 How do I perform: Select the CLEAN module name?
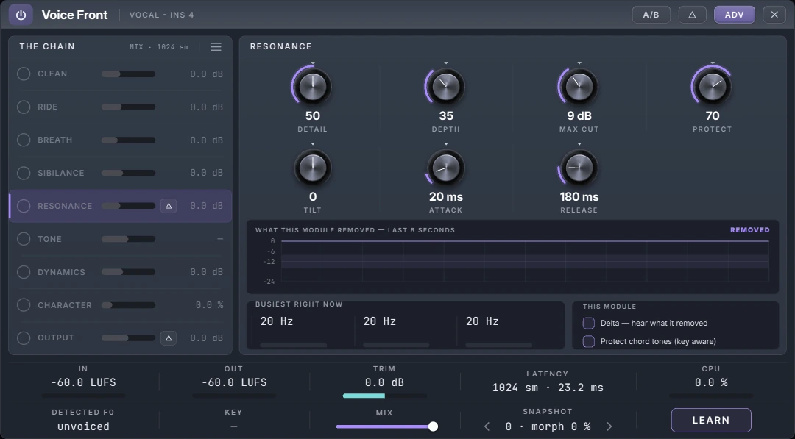coord(52,74)
